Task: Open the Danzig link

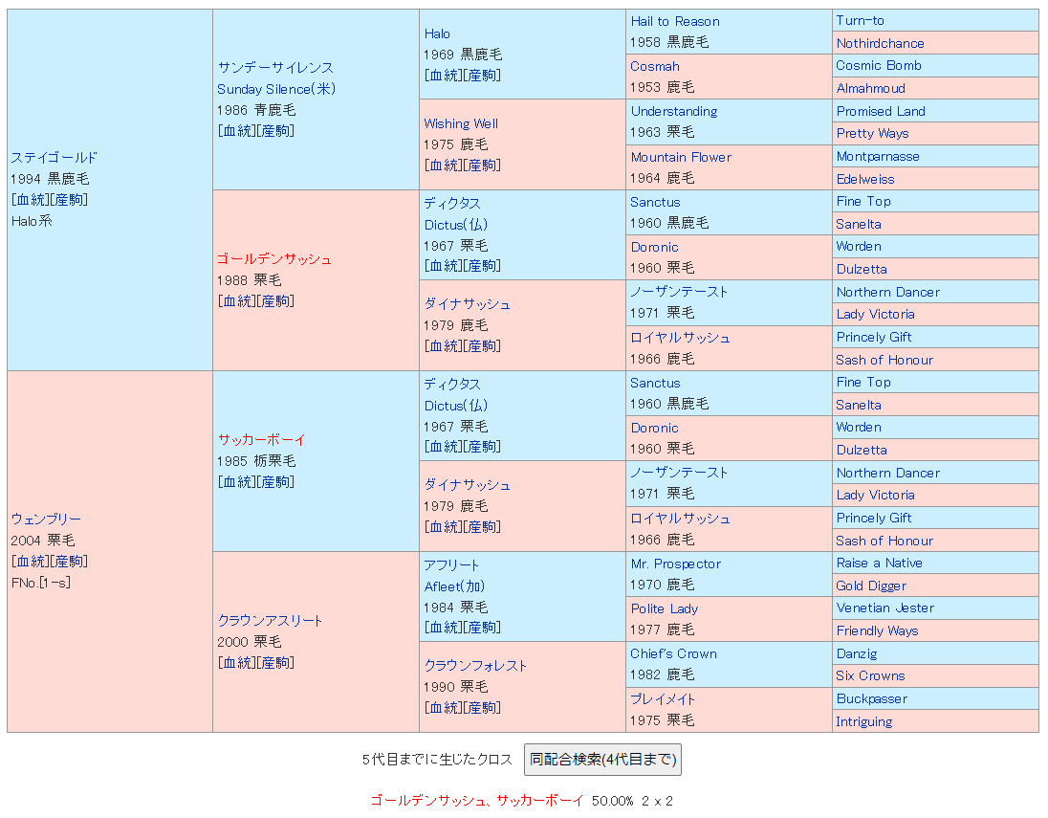Action: pos(856,653)
